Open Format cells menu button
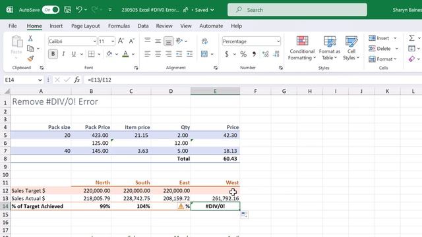The image size is (422, 237). (382, 59)
